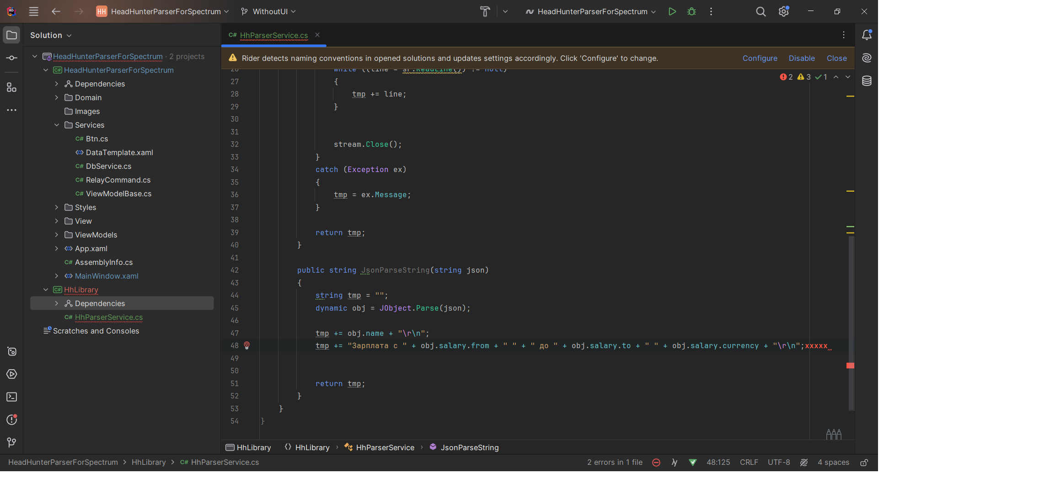Toggle the Explorer folder tool window
The height and width of the screenshot is (479, 1039).
point(11,35)
